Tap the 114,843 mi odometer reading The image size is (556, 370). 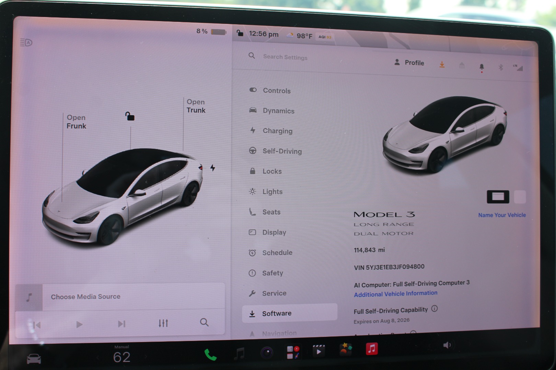point(369,250)
